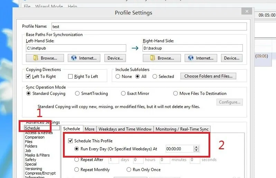Click the Left-Hand Side path field

click(x=76, y=48)
